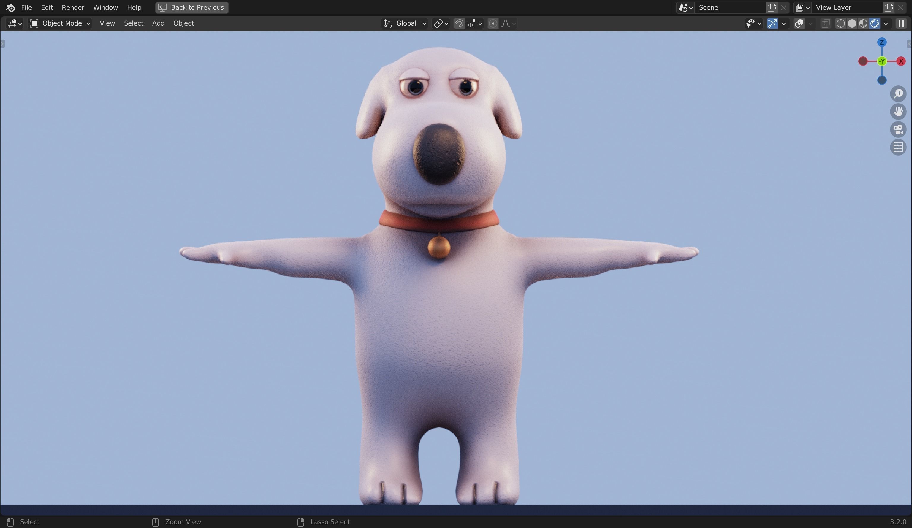This screenshot has height=528, width=912.
Task: Add new view layer icon
Action: pyautogui.click(x=889, y=8)
